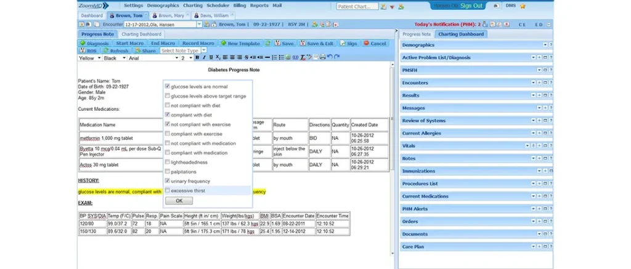
Task: Click the DMS label in top bar
Action: [511, 6]
